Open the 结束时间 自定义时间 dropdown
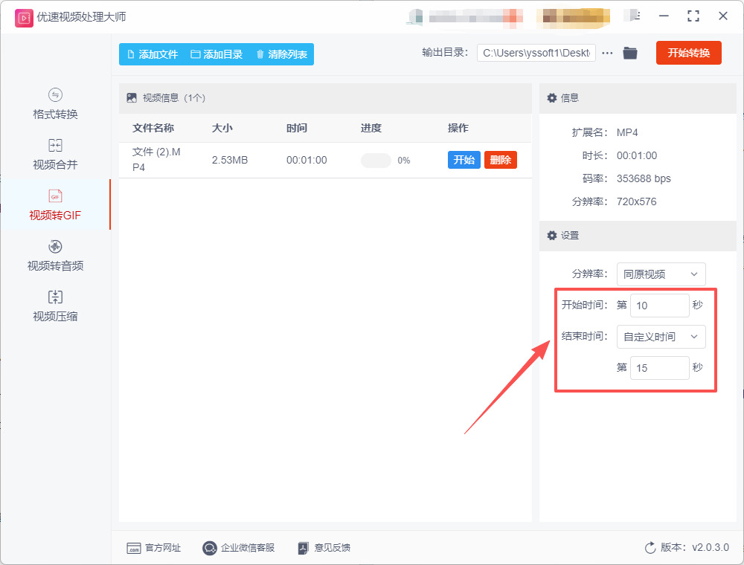Viewport: 744px width, 565px height. [x=661, y=337]
